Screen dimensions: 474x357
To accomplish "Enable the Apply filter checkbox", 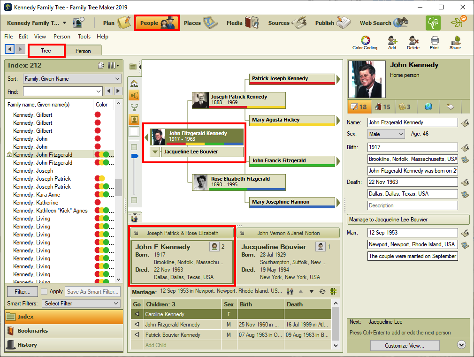I will click(44, 292).
